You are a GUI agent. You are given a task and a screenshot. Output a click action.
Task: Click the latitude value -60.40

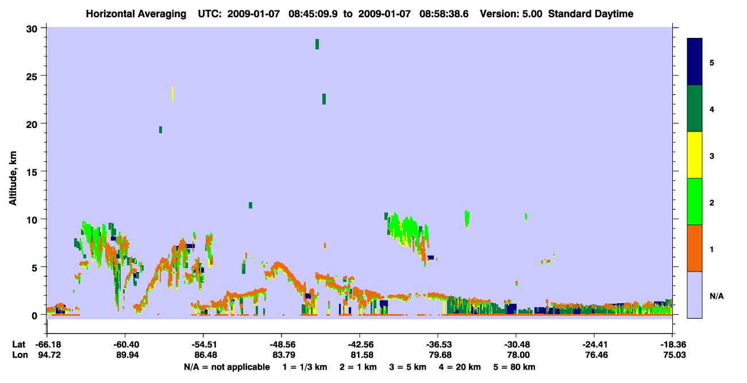tap(125, 345)
